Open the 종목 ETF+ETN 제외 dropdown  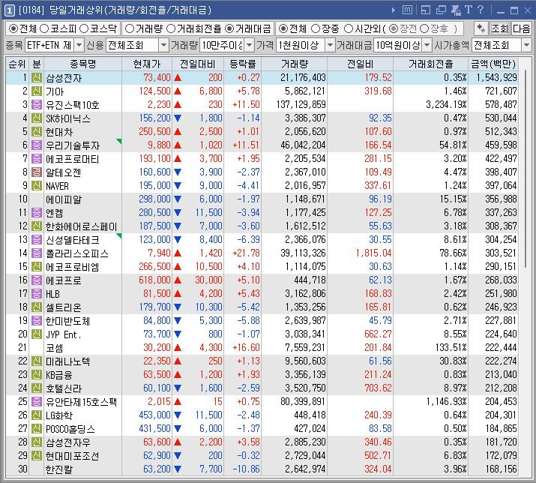click(x=79, y=45)
